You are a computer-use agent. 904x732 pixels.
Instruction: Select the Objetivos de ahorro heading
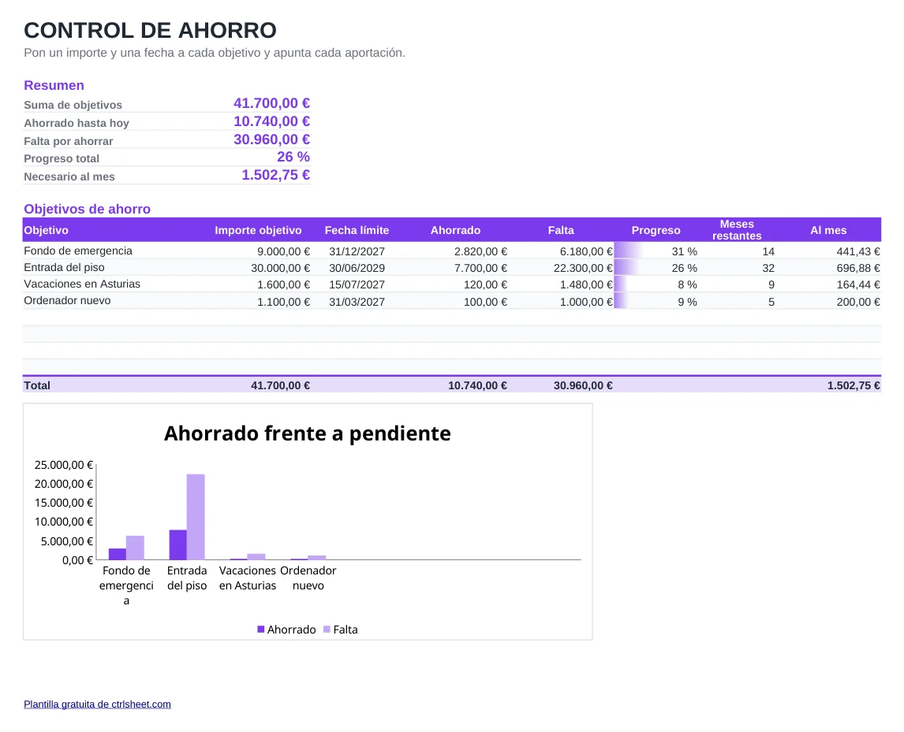pos(87,209)
